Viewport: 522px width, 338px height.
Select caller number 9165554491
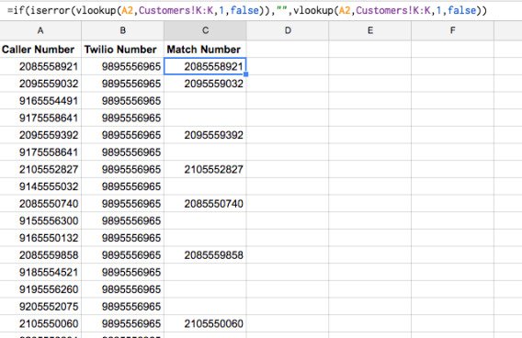40,101
